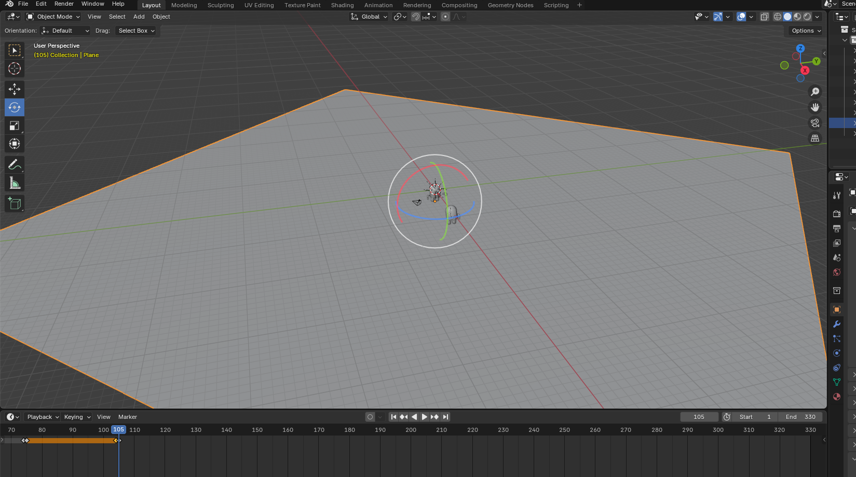Open the Render menu

(x=64, y=4)
